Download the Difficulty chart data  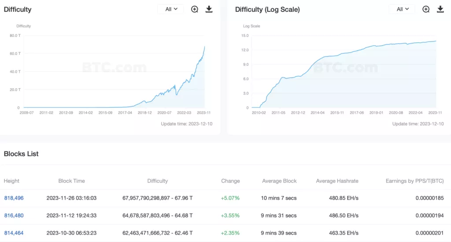pyautogui.click(x=209, y=9)
